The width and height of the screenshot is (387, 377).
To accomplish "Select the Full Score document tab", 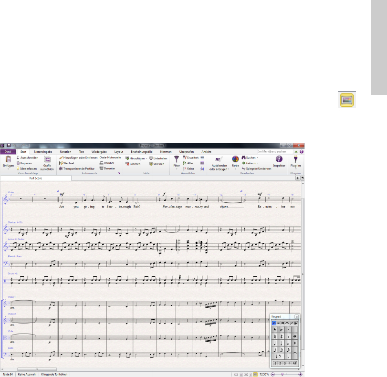I will tap(36, 178).
